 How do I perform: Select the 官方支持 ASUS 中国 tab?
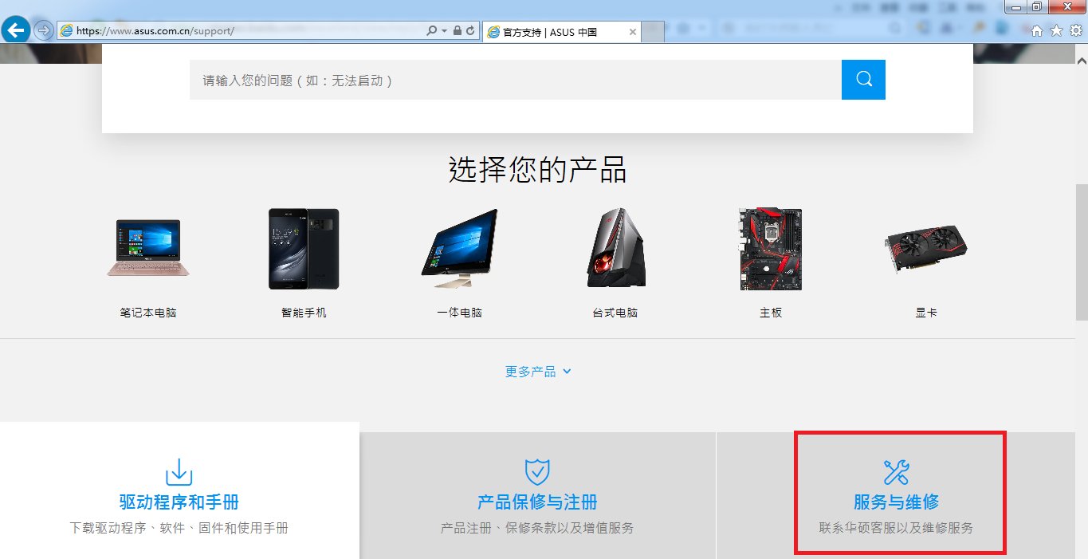558,32
